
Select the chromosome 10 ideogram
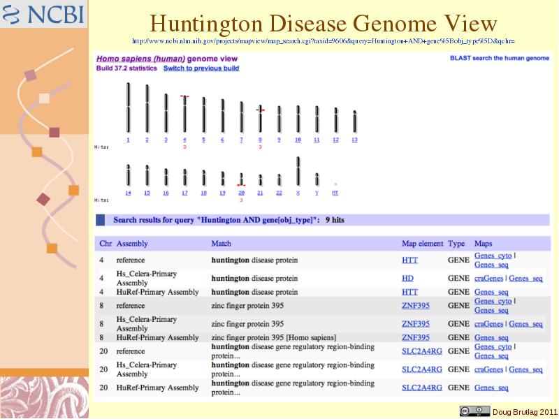[298, 119]
